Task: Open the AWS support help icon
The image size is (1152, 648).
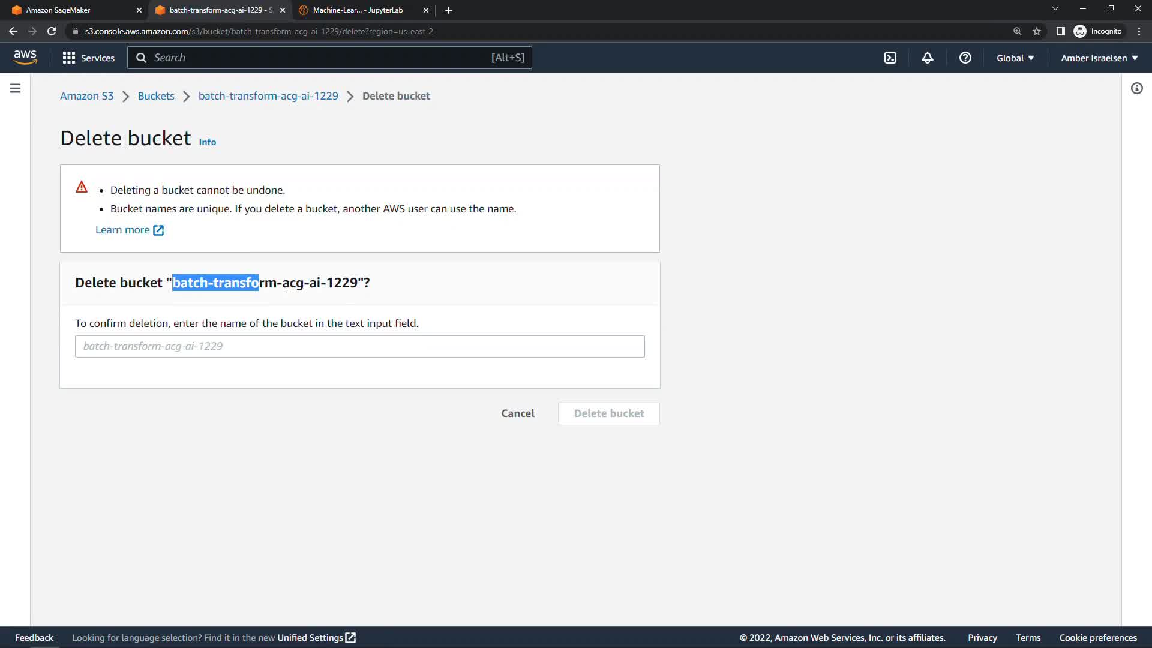Action: tap(965, 58)
